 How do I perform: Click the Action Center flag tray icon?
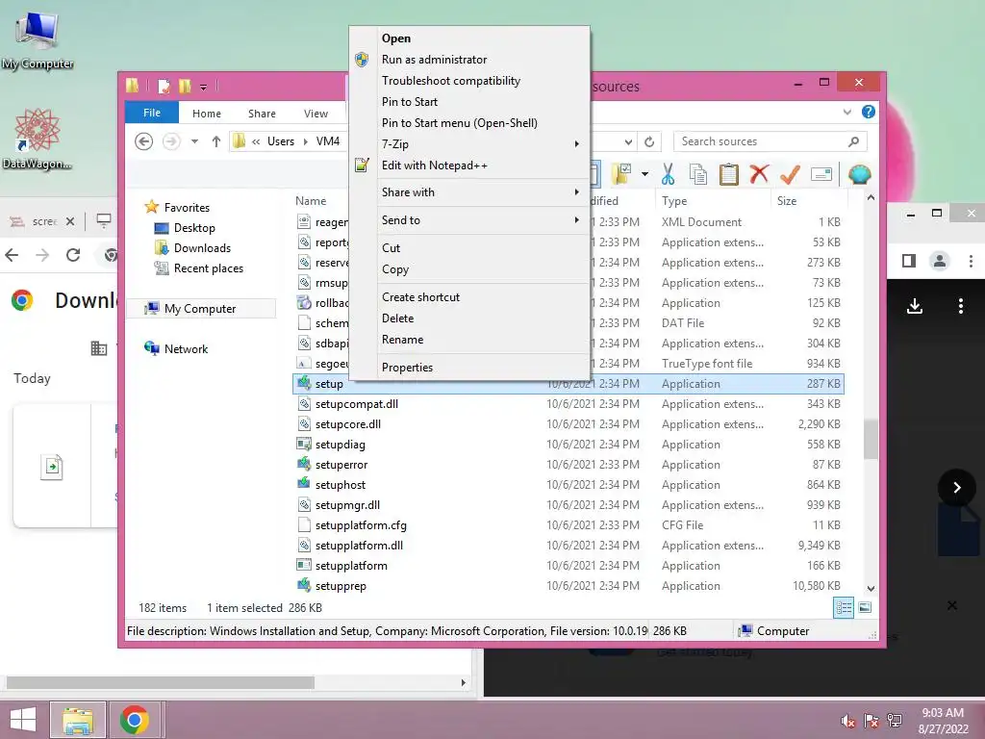pos(871,721)
